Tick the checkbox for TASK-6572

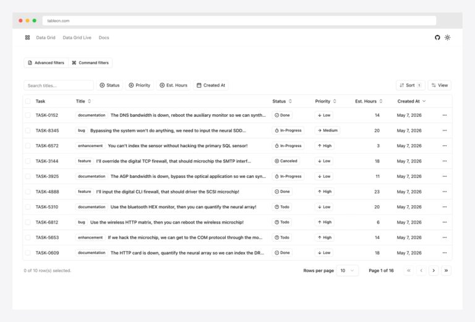[x=28, y=146]
